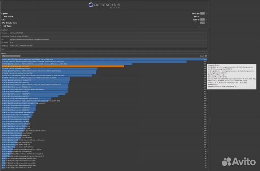Select ranking row 39, Intel Pentium 4 CPU 3.73GHz
Viewport: 260px width, 171px height.
(104, 147)
